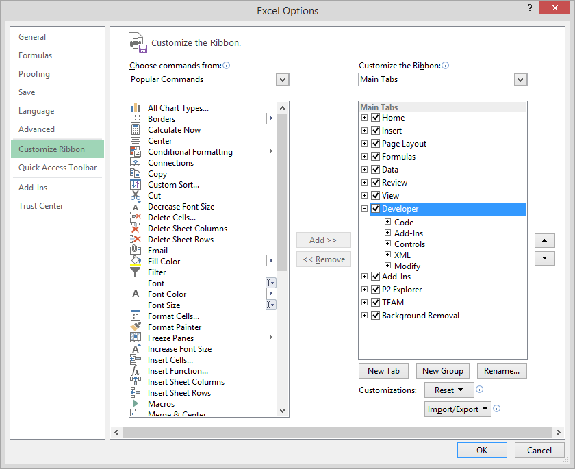Click the New Group button
The image size is (575, 469).
443,371
